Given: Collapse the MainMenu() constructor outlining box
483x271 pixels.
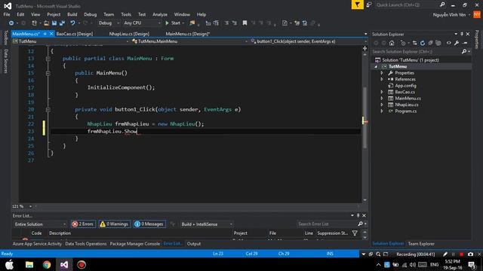Looking at the screenshot, I should (48, 73).
